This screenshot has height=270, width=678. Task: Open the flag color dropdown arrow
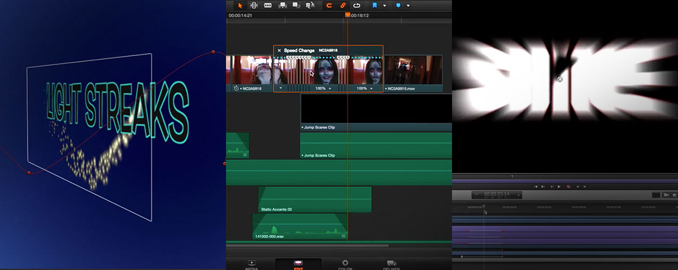384,6
